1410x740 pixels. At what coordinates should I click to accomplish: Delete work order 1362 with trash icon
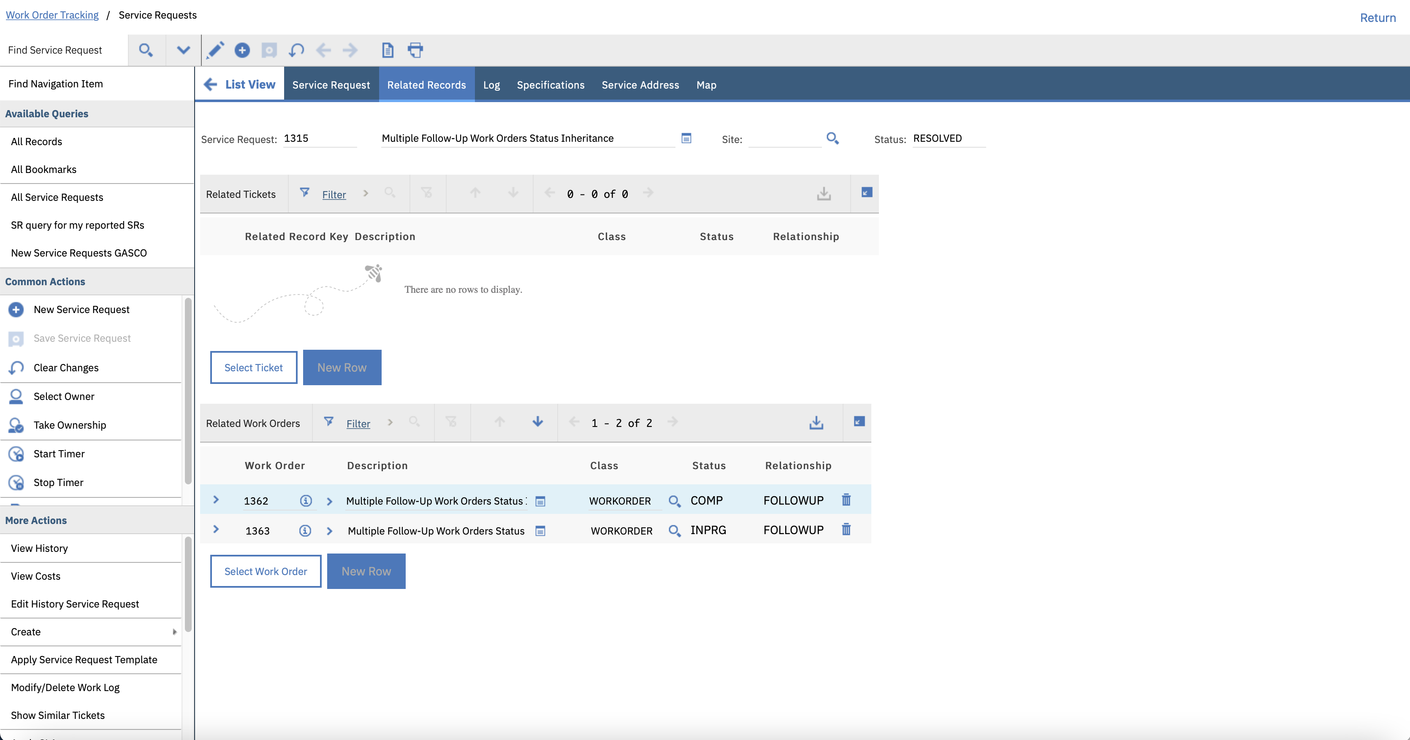(846, 500)
